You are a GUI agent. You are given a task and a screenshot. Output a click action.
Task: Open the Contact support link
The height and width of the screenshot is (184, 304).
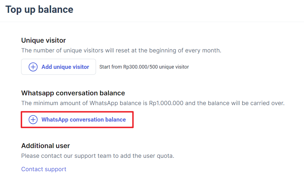click(44, 169)
